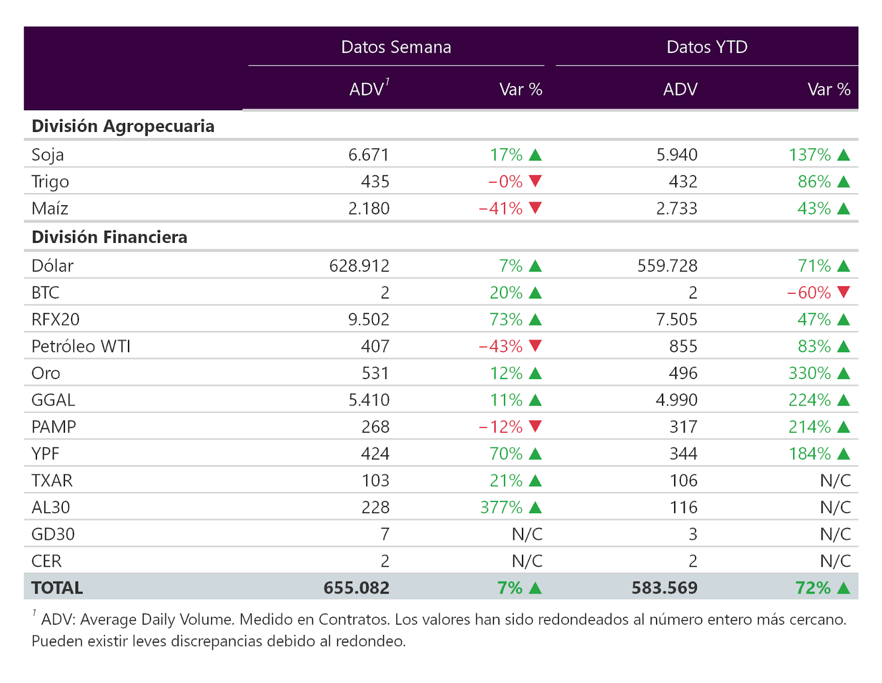Click the green up arrow beside TOTAL 72%
The width and height of the screenshot is (882, 683).
[843, 588]
